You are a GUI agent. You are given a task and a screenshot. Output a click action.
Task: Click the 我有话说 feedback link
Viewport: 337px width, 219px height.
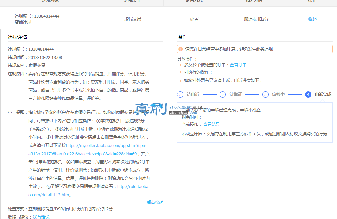(x=41, y=217)
